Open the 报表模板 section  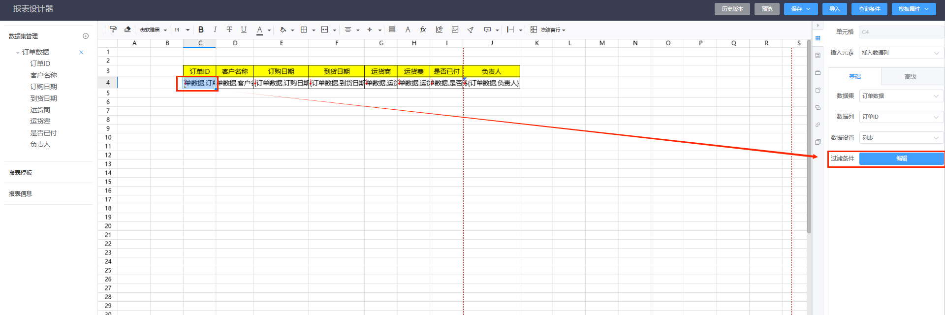[21, 173]
